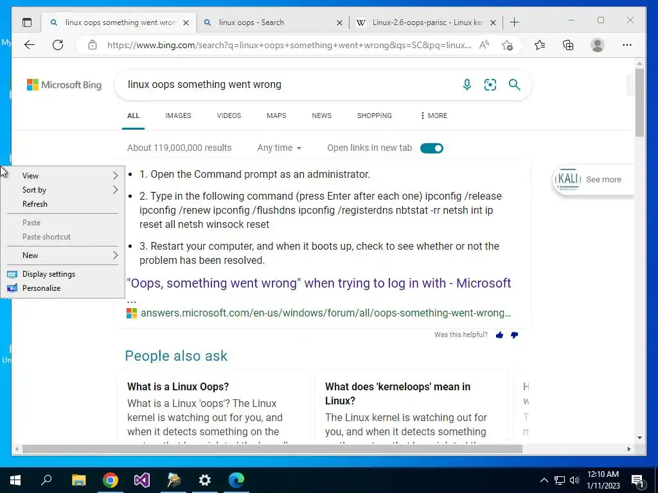658x493 pixels.
Task: Reload the page with the refresh icon
Action: click(58, 45)
